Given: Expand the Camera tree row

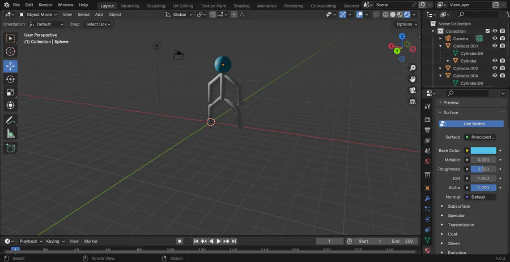Looking at the screenshot, I should (x=440, y=38).
